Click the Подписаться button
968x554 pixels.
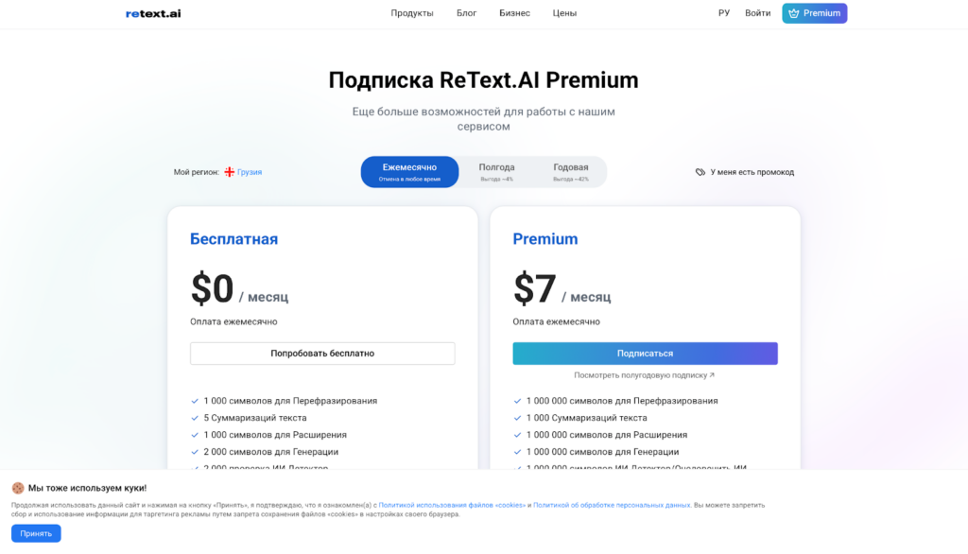(x=645, y=354)
